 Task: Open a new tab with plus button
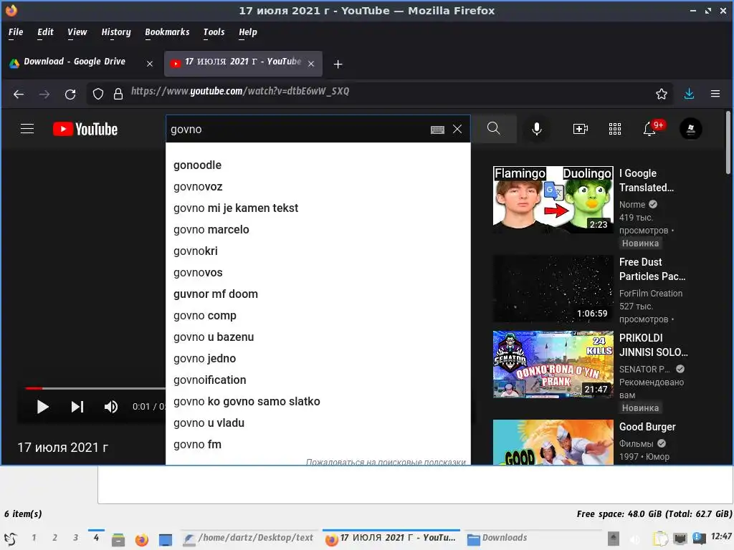[338, 64]
